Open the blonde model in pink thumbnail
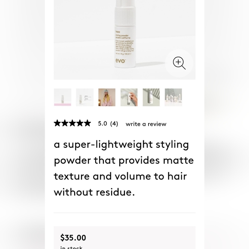Viewport: 249px width, 249px height. point(107,97)
